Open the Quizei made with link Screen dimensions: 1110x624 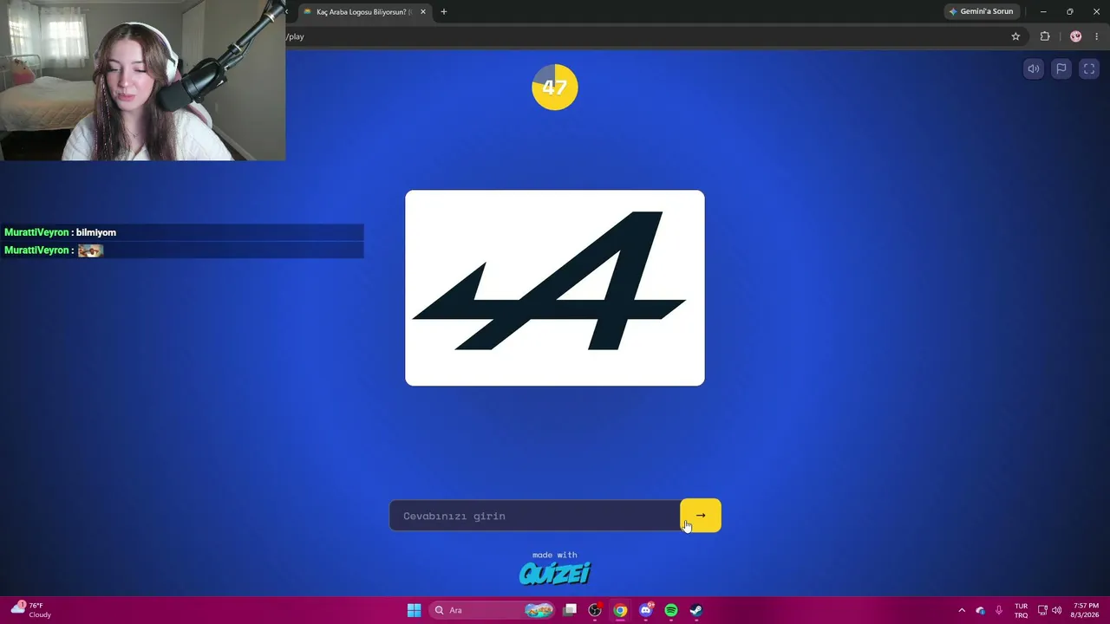click(555, 569)
